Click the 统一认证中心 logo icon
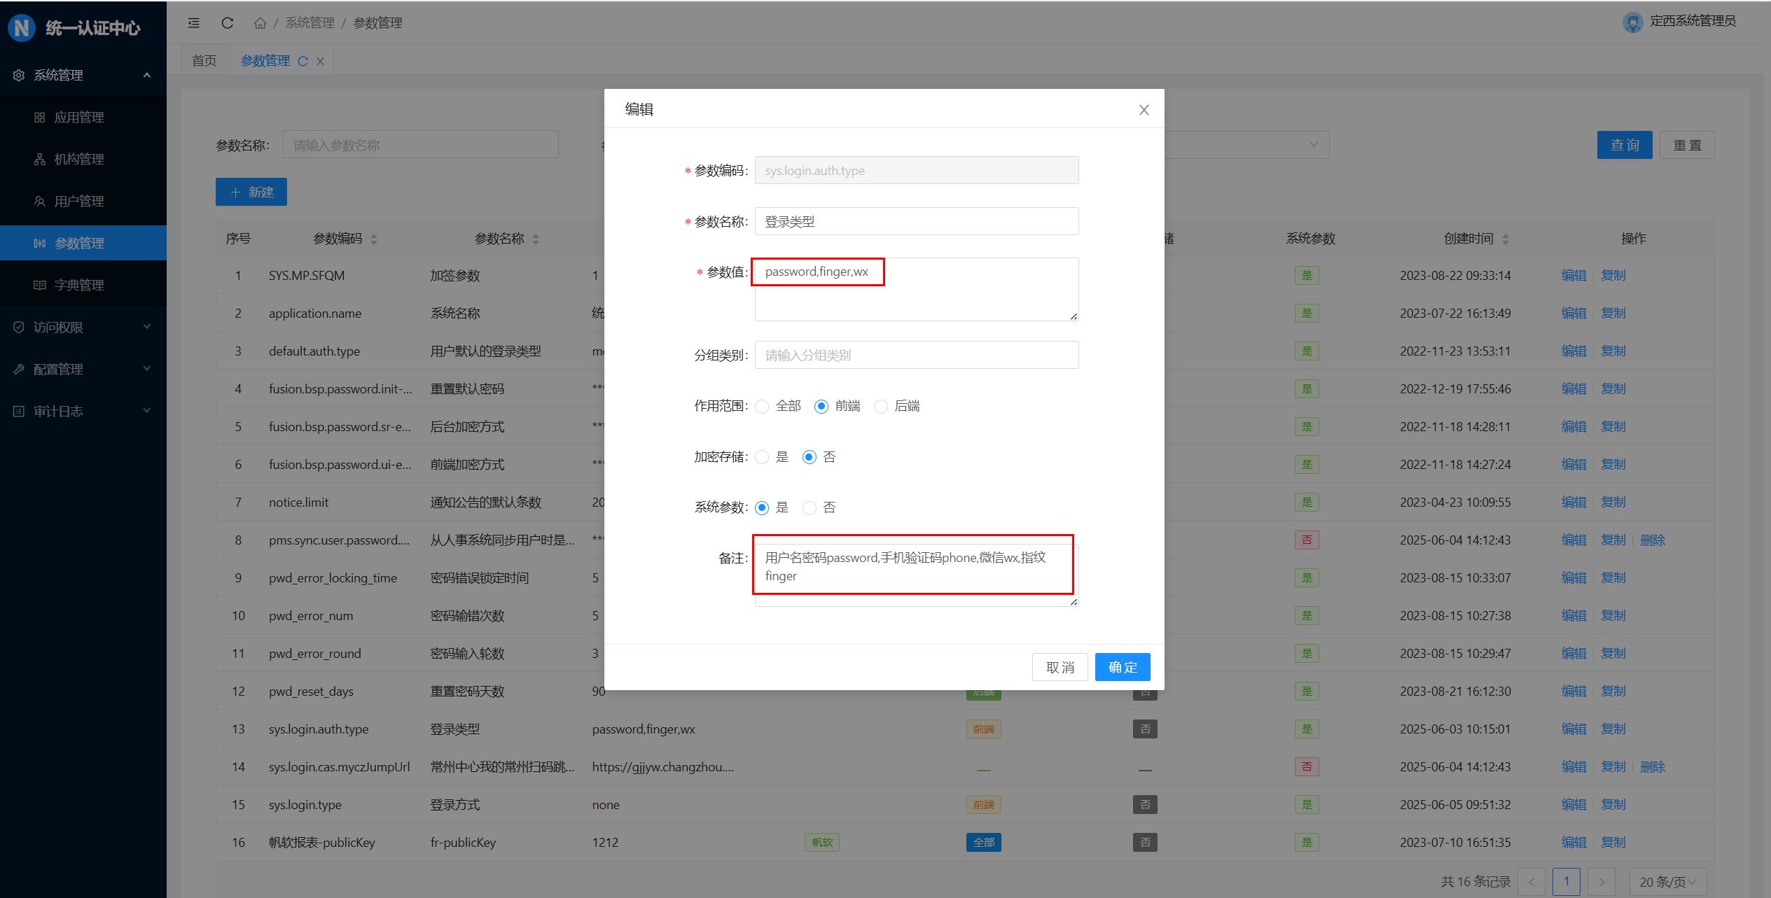This screenshot has height=898, width=1771. tap(22, 28)
